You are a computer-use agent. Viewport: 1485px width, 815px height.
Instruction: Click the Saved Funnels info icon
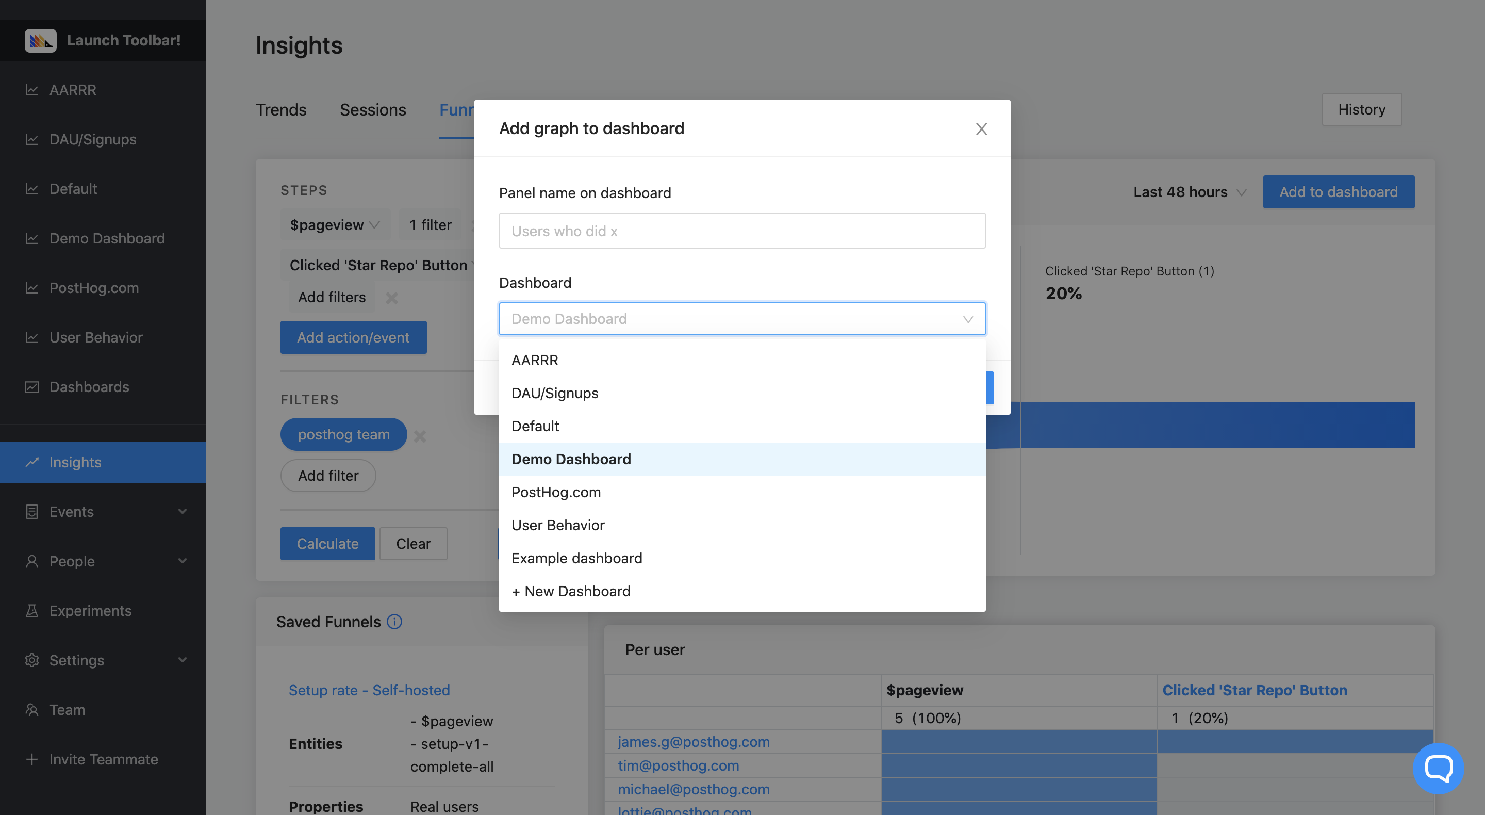pyautogui.click(x=394, y=622)
